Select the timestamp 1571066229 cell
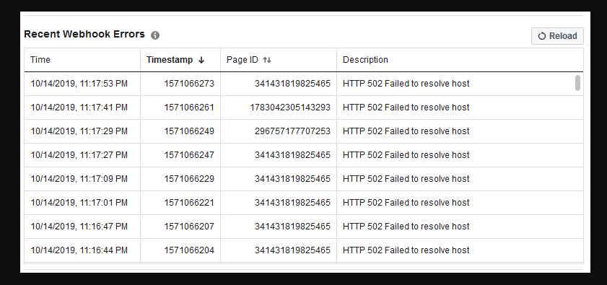This screenshot has height=285, width=607. [x=180, y=179]
